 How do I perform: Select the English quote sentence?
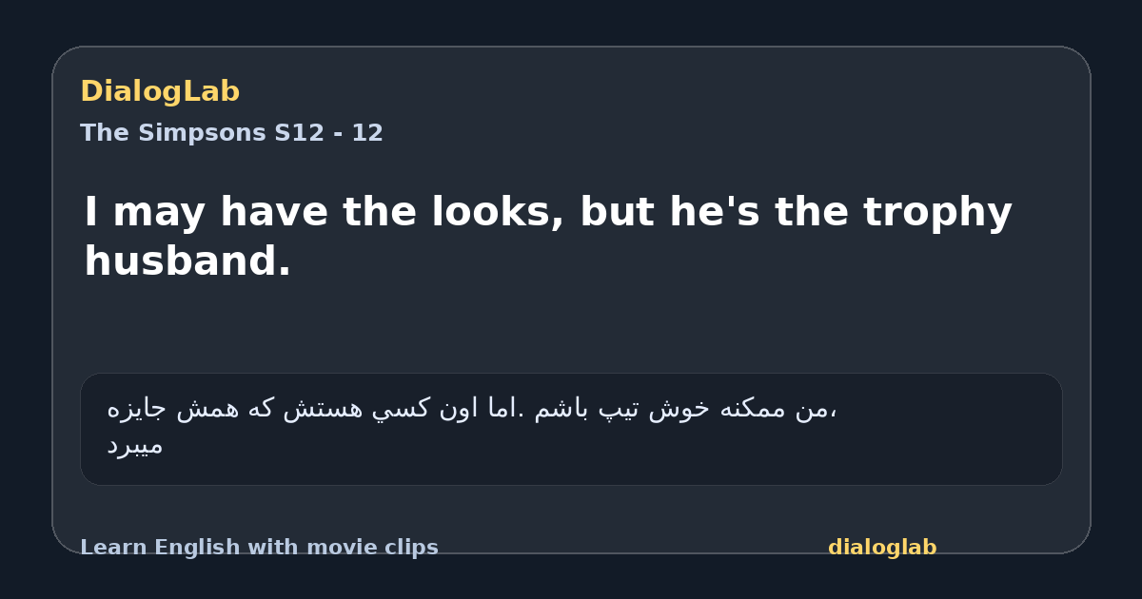tap(548, 237)
